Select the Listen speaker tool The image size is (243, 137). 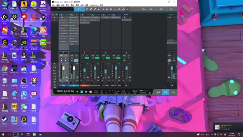tap(107, 9)
